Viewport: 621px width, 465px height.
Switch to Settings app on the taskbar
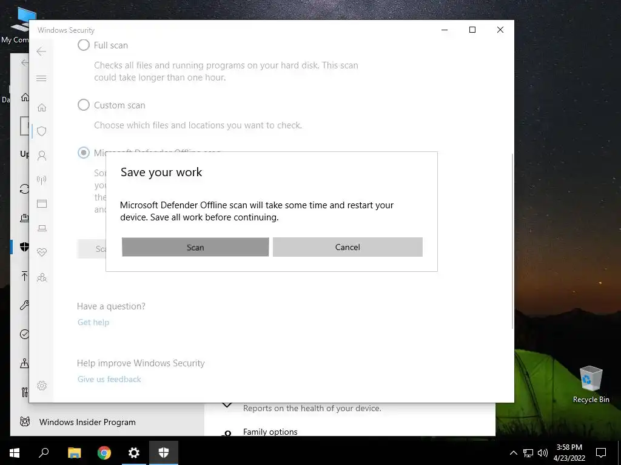134,453
